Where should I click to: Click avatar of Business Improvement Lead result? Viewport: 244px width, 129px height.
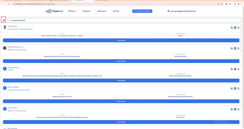pyautogui.click(x=5, y=88)
